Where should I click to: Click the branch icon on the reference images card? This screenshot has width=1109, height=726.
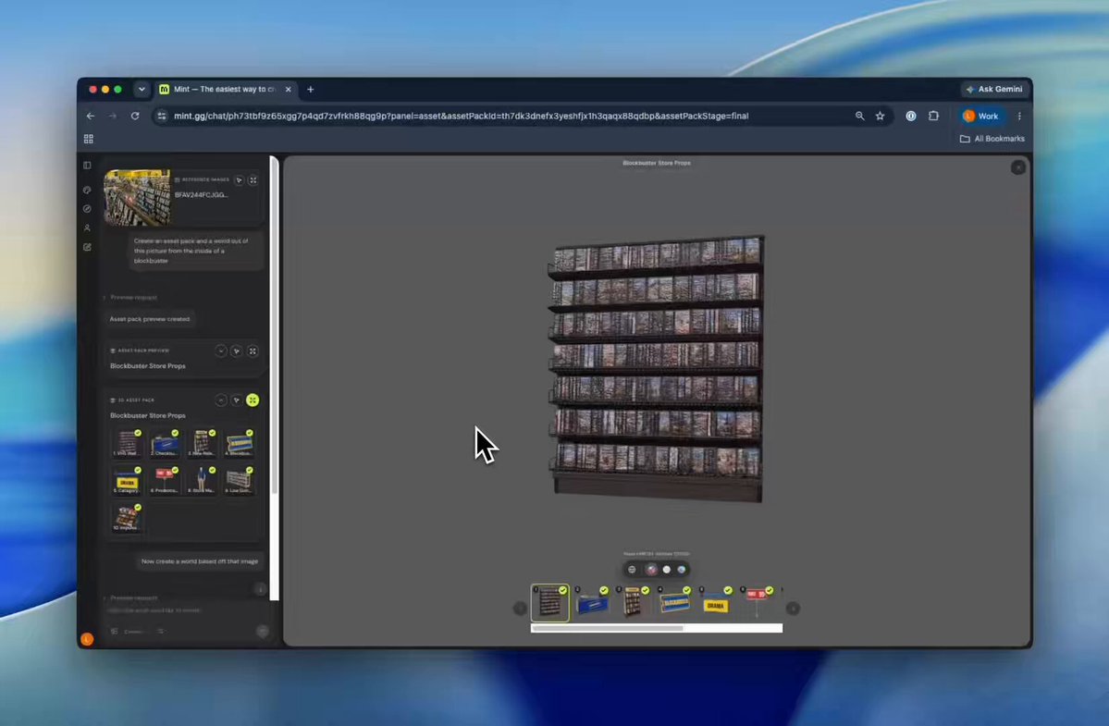point(239,180)
